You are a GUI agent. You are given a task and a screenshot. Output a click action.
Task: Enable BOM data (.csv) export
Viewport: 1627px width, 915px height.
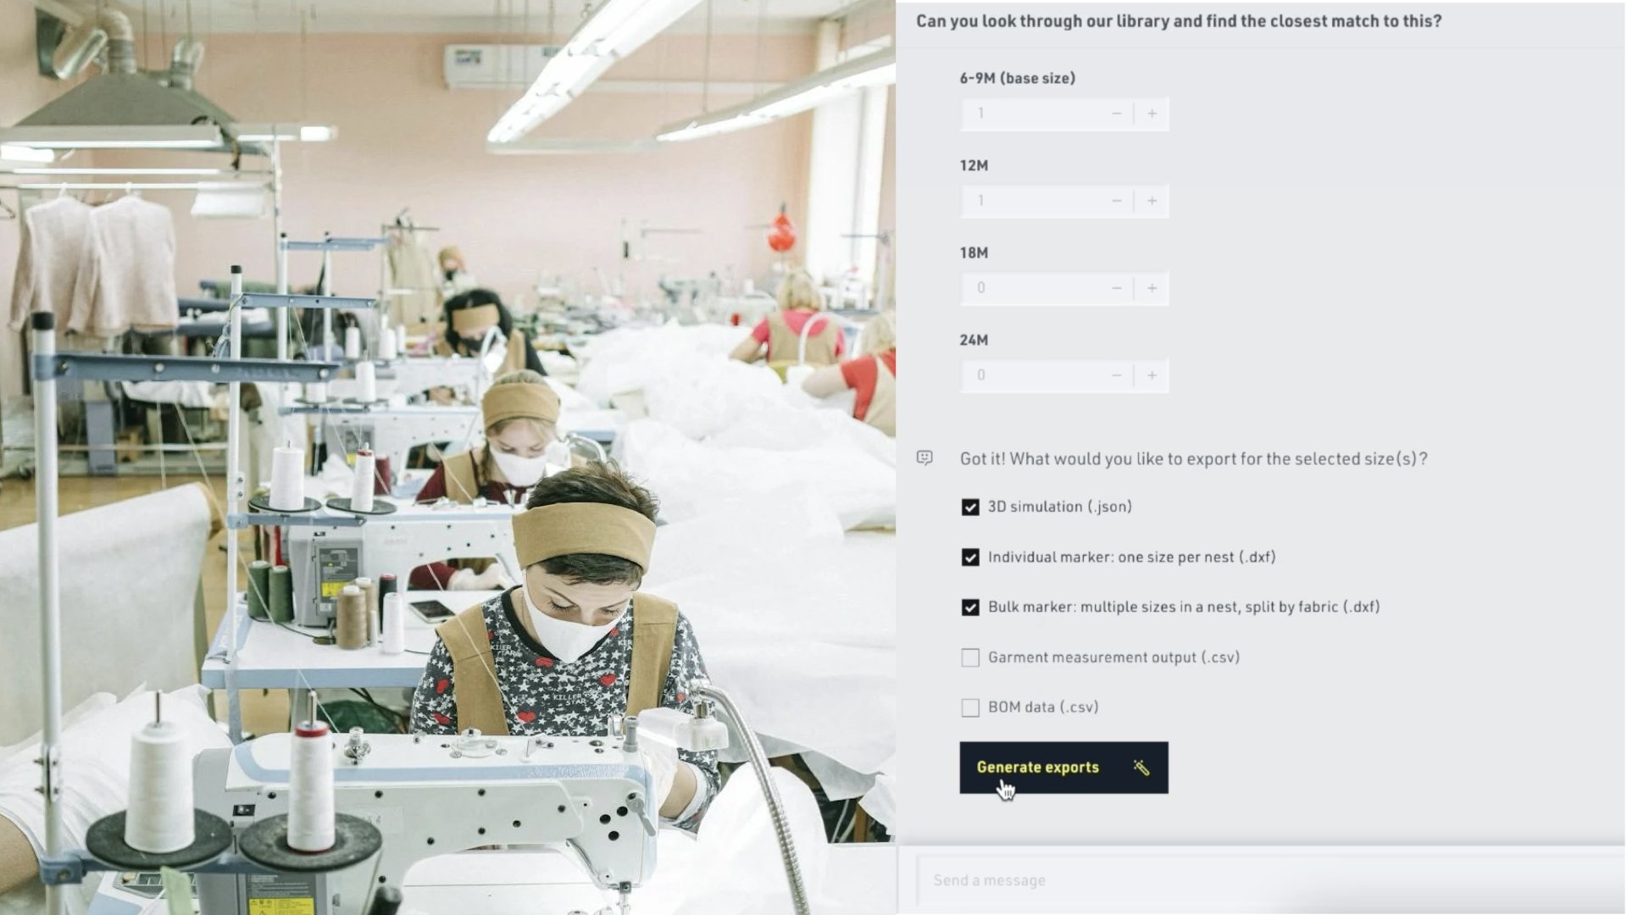pyautogui.click(x=970, y=707)
